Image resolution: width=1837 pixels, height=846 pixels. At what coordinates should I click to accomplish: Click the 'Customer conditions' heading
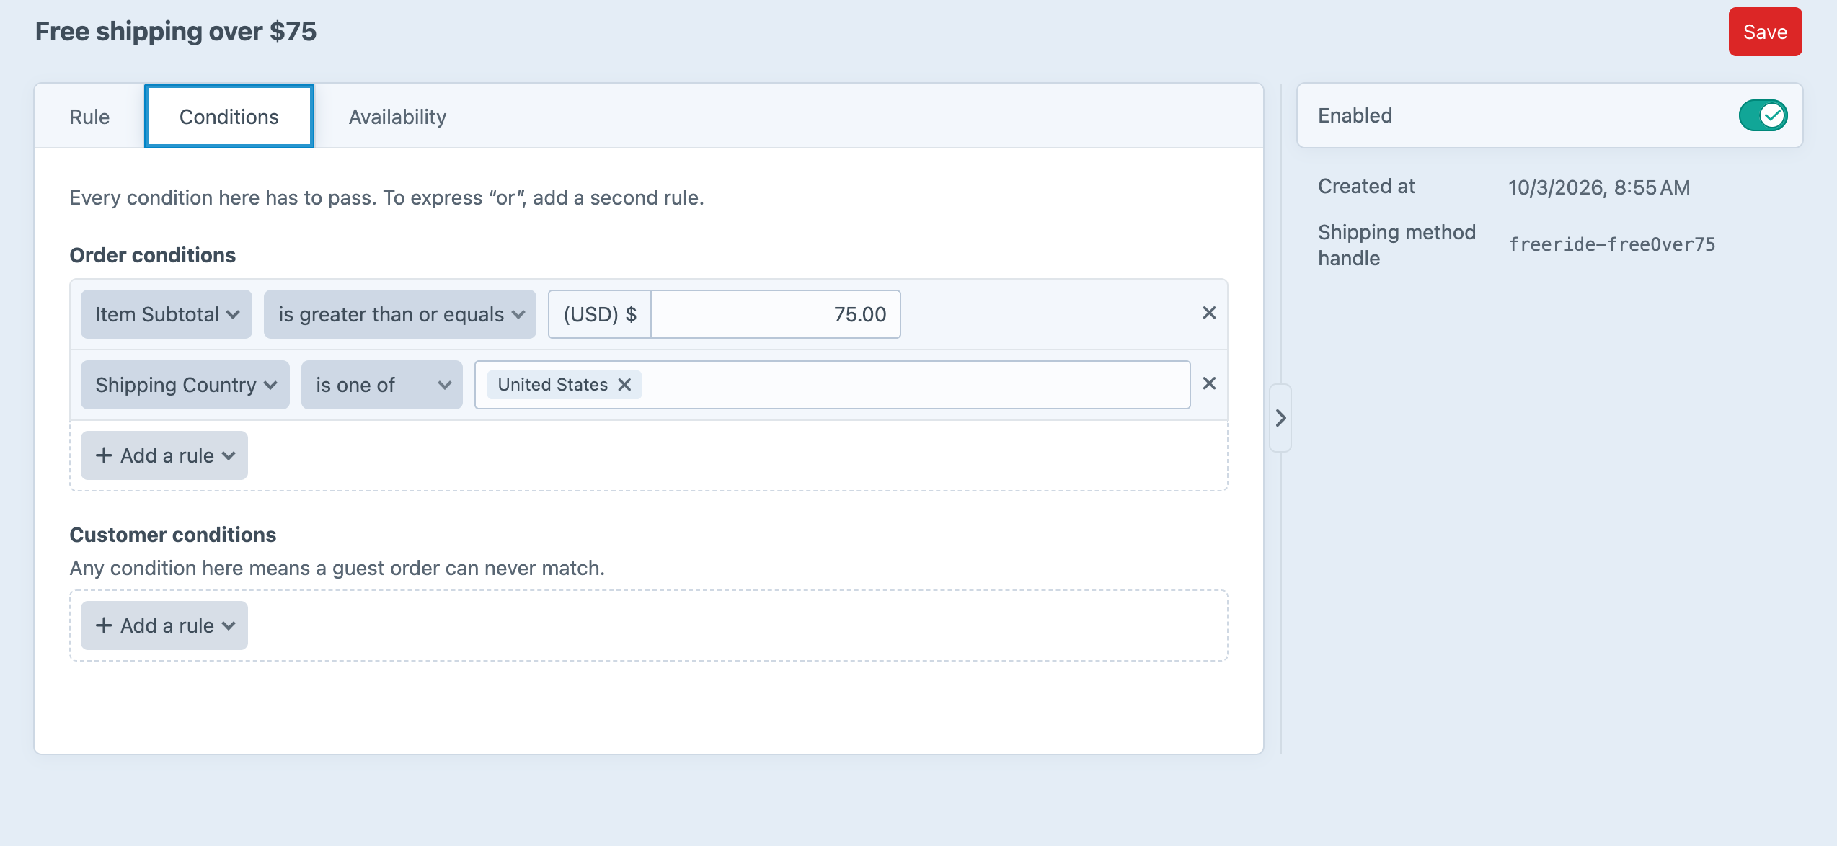tap(173, 535)
